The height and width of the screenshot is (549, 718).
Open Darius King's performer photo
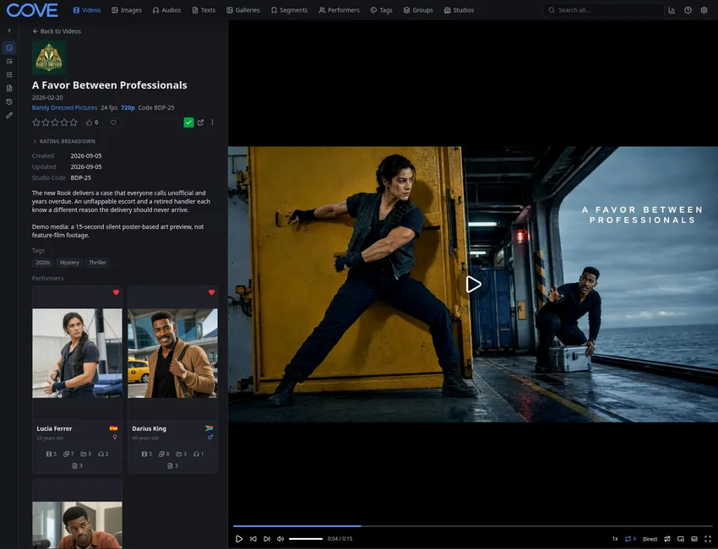[x=172, y=353]
